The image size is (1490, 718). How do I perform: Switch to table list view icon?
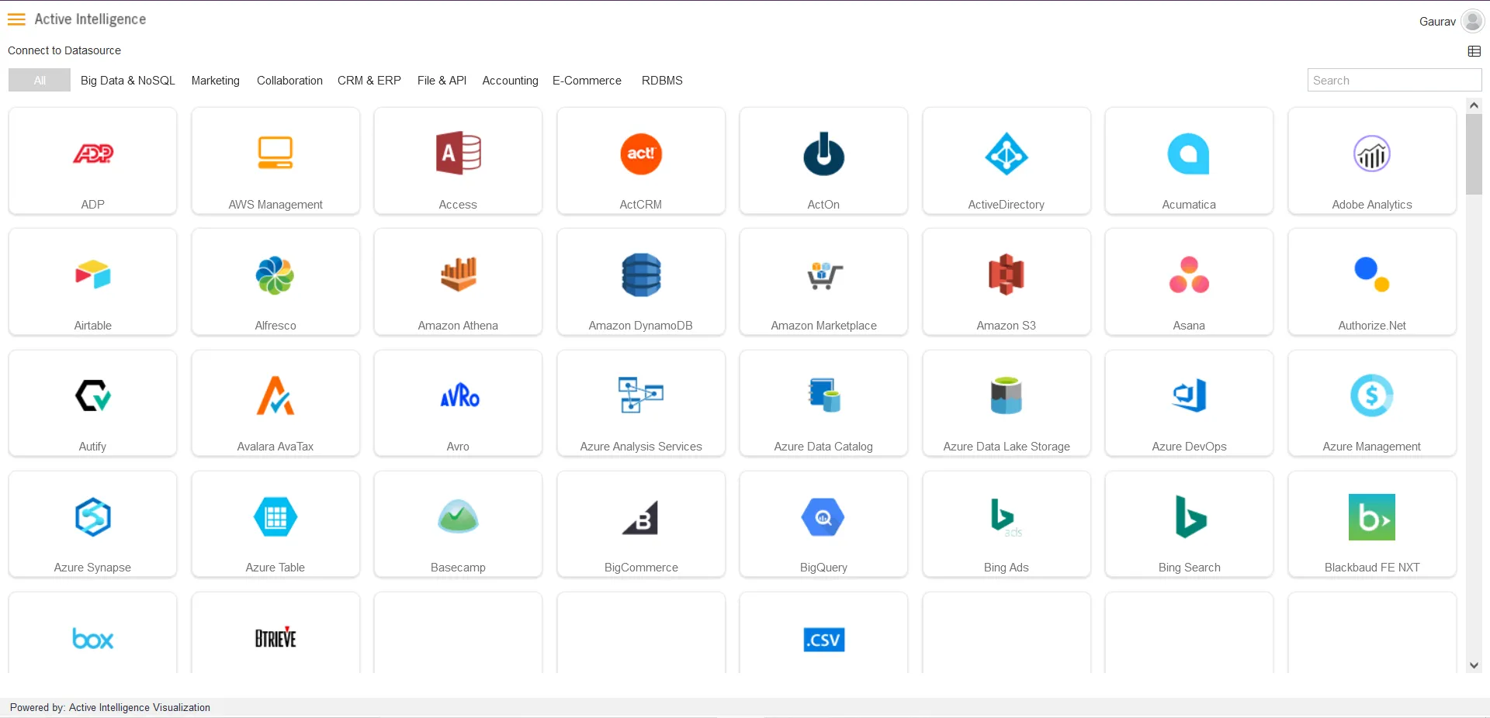tap(1474, 51)
